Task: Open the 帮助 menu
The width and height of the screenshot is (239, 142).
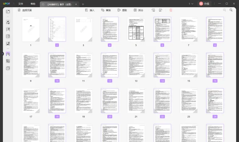Action: (33, 4)
